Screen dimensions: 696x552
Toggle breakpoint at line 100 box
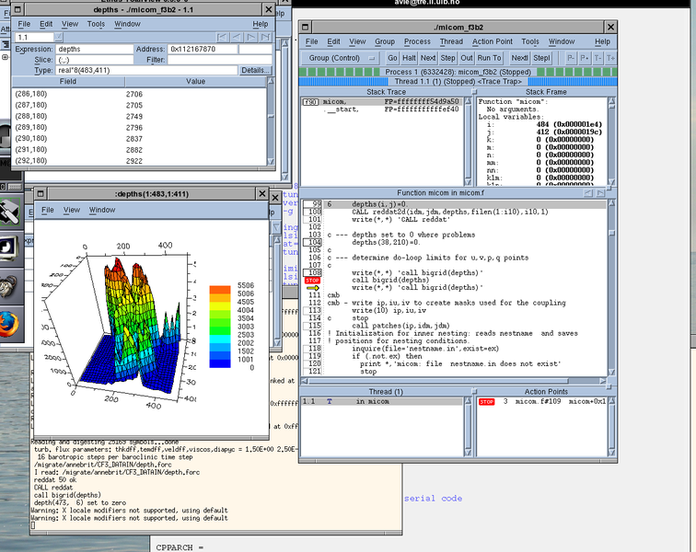pos(314,212)
